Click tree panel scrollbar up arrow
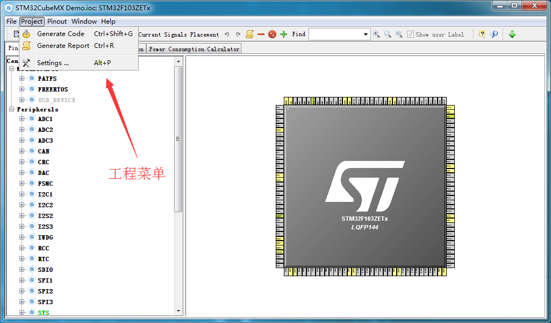551x323 pixels. [x=178, y=61]
